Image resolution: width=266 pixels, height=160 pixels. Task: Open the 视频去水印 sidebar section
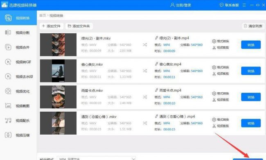(x=18, y=77)
